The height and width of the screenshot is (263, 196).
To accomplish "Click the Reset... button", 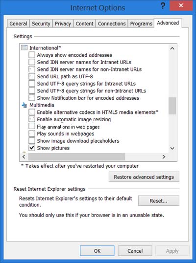I will [x=158, y=201].
